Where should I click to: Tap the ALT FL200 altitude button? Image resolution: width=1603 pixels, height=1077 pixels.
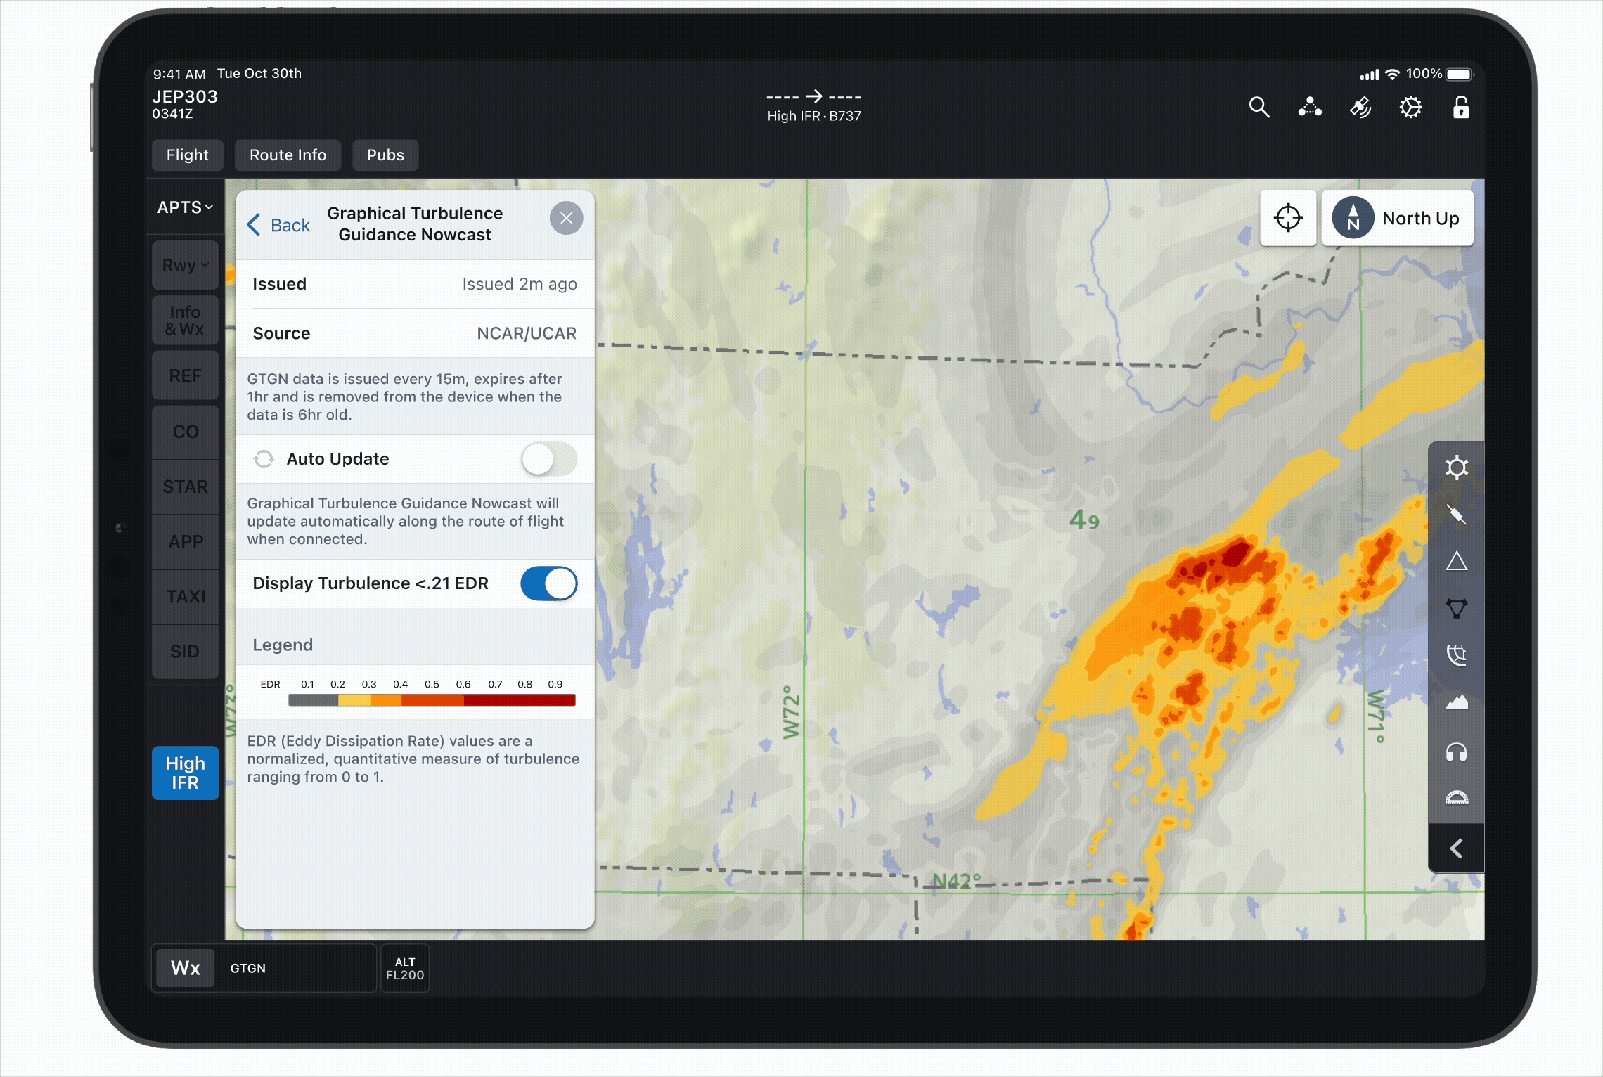[x=405, y=969]
